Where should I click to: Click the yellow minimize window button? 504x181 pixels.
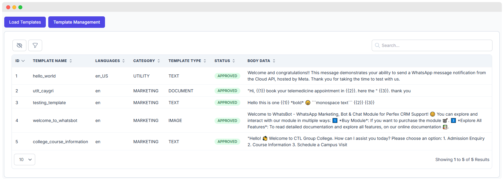point(14,7)
